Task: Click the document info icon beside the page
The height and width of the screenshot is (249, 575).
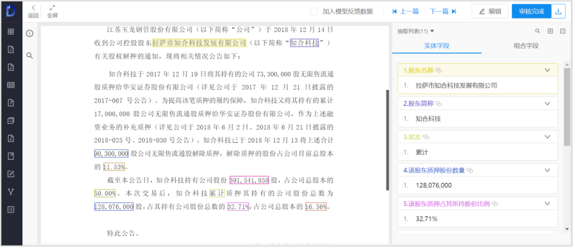Action: (30, 33)
